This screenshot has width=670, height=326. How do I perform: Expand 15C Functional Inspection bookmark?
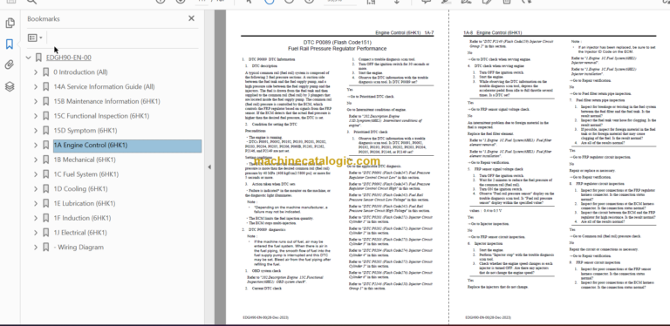pyautogui.click(x=36, y=116)
